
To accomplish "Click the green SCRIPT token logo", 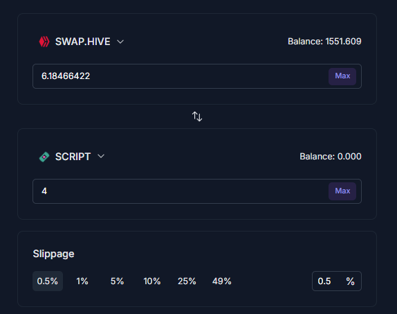I will click(x=44, y=157).
